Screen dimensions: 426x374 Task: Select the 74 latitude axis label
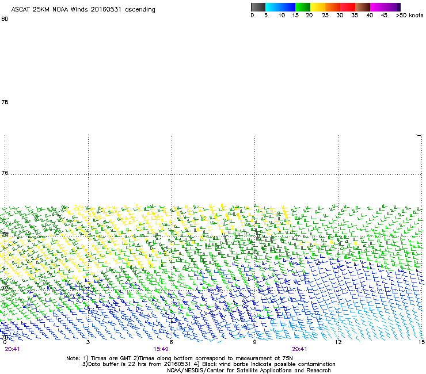[x=5, y=234]
